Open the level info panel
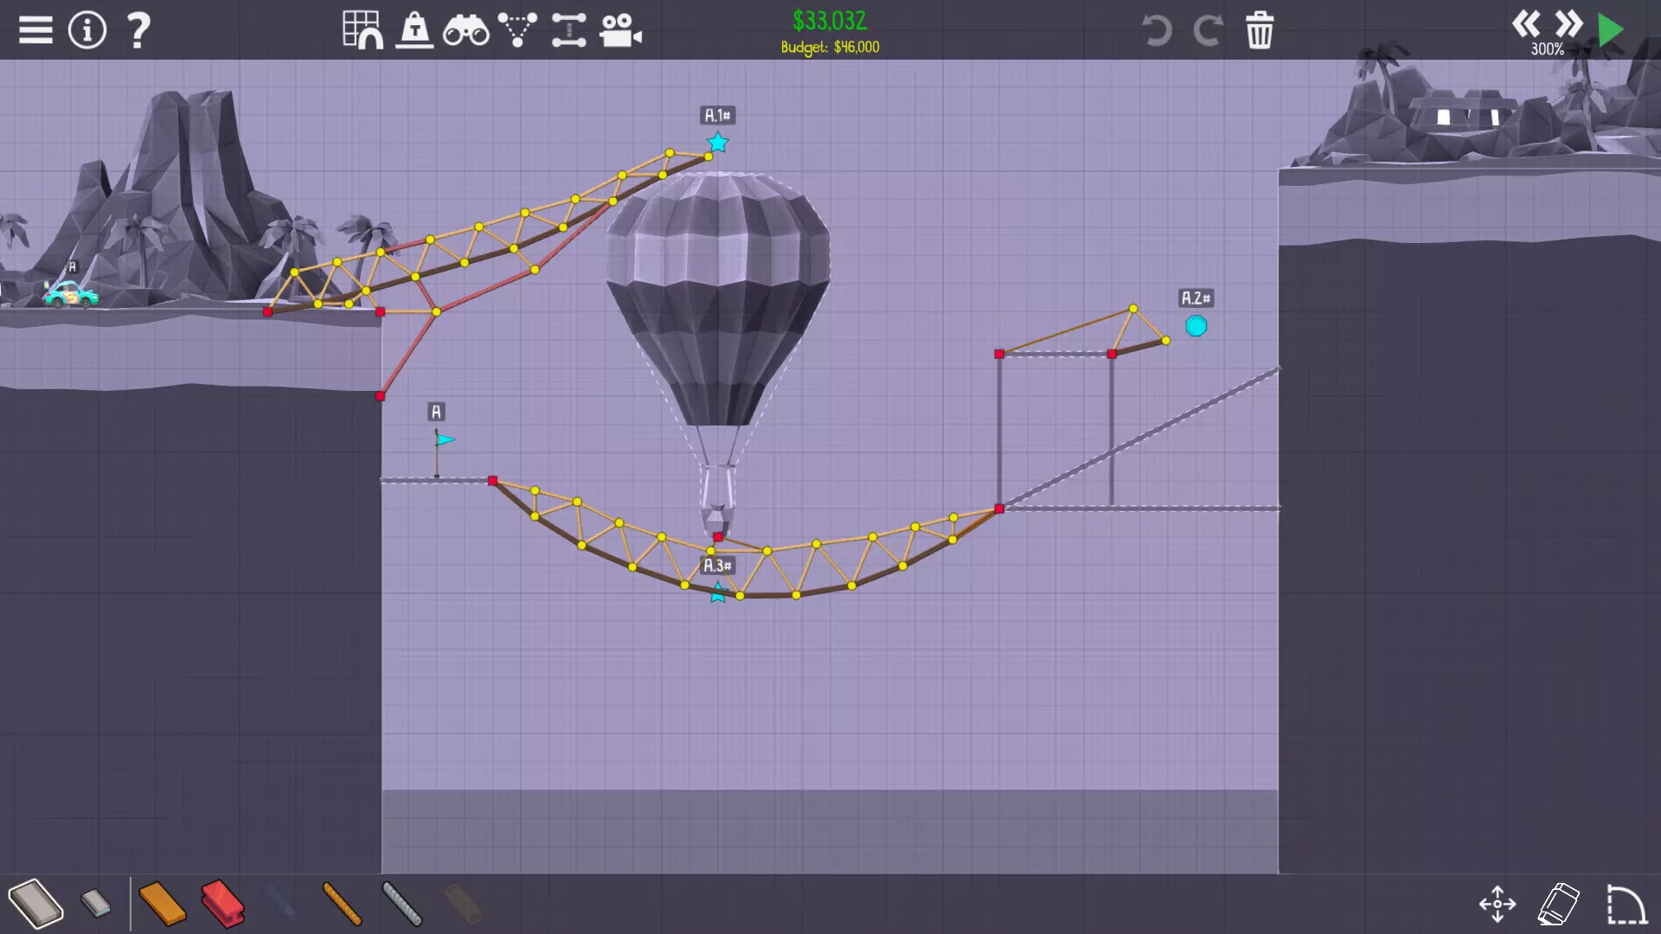 (87, 30)
